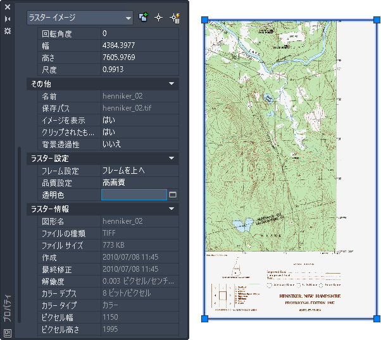Select the ファイル サイズ value 773 KB
The height and width of the screenshot is (340, 381).
140,245
